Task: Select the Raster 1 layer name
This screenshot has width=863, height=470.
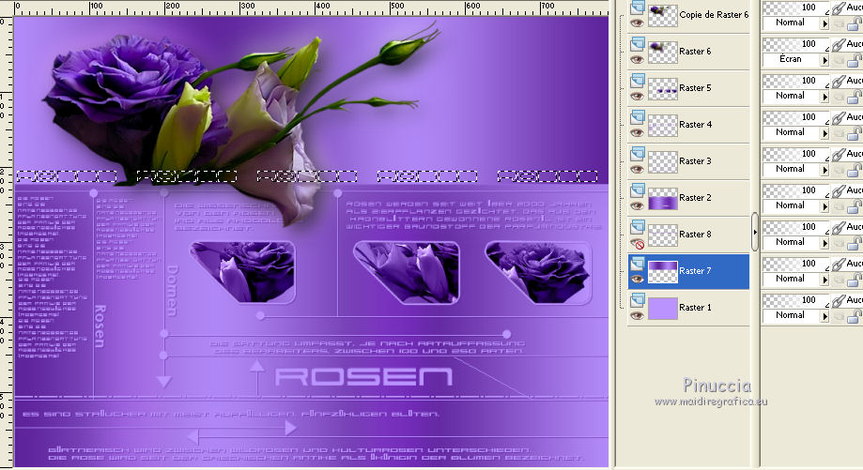Action: click(x=695, y=308)
